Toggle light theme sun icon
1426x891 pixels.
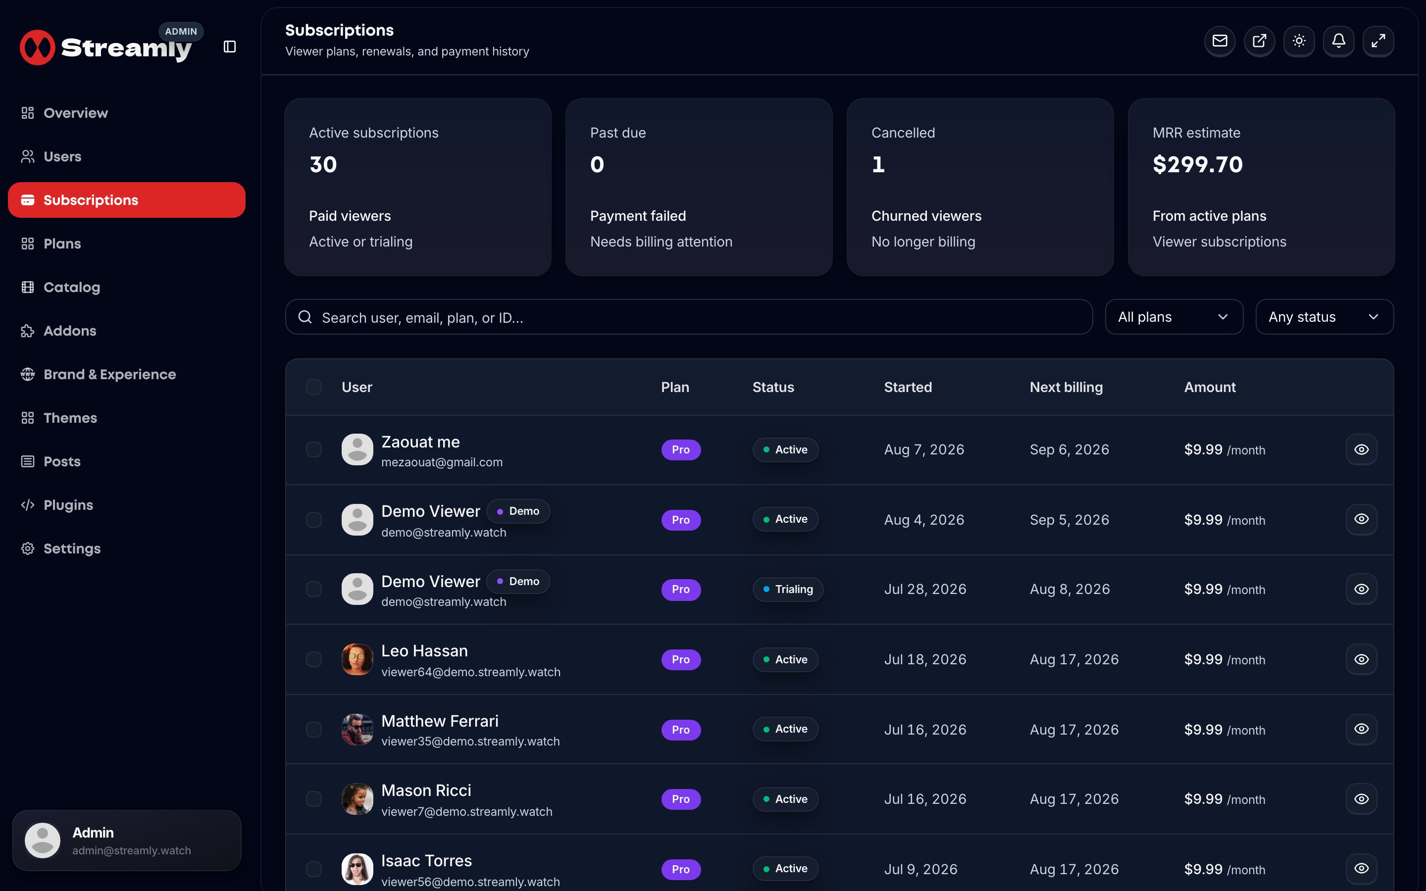(1299, 41)
